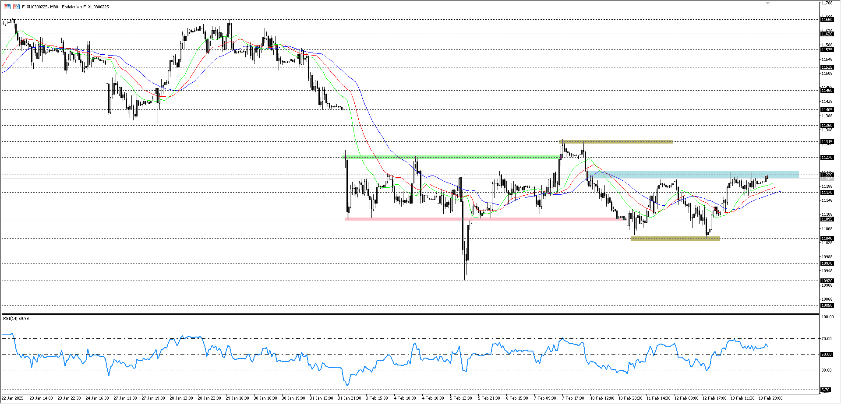Click the RSI 100.00 scale value
The height and width of the screenshot is (404, 841).
click(827, 316)
